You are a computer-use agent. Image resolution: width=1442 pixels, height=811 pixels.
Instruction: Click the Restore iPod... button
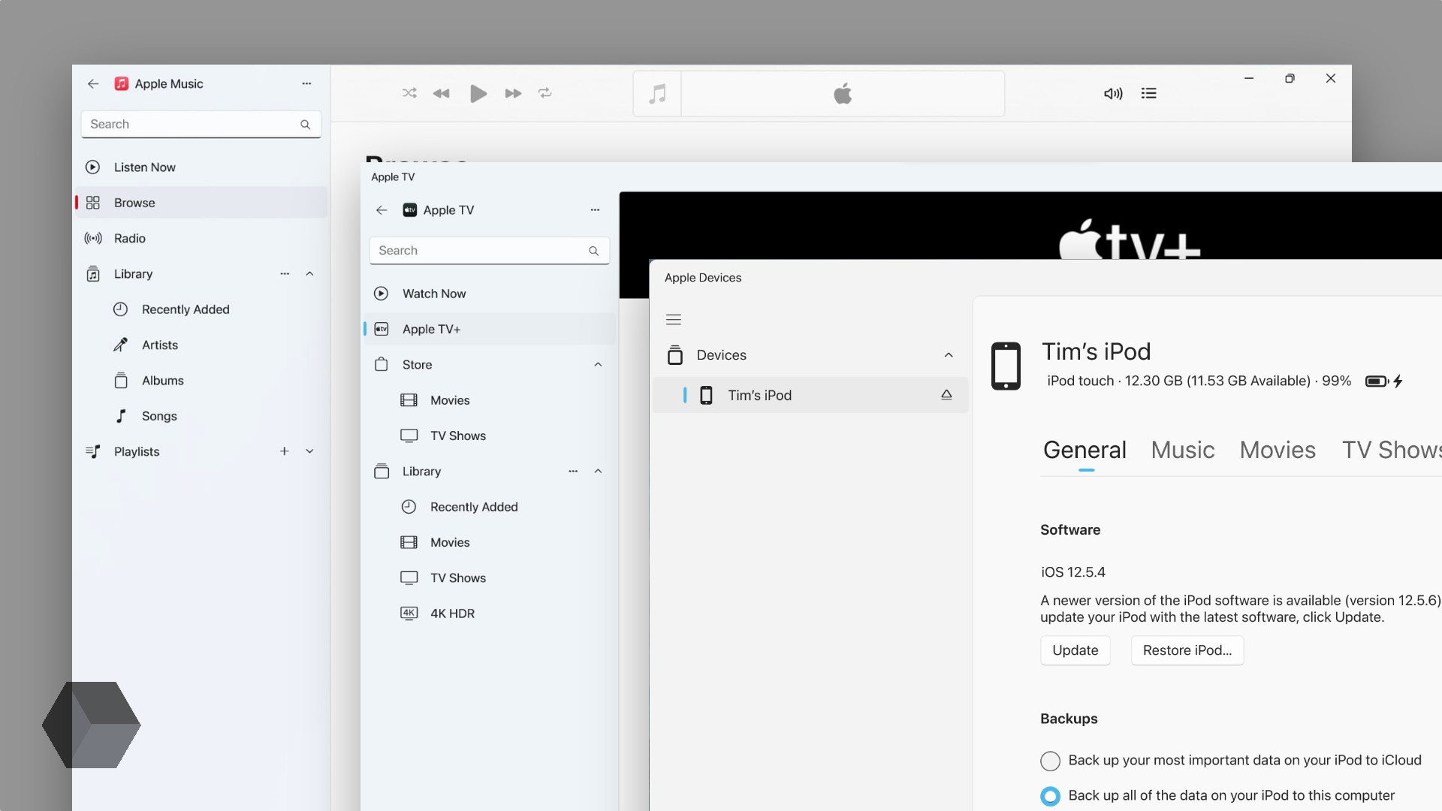(1187, 650)
